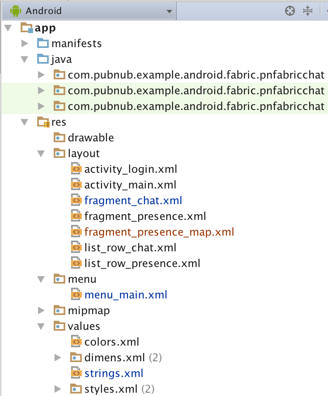Expand the dimens.xml group
Viewport: 328px width, 396px height.
tap(58, 357)
